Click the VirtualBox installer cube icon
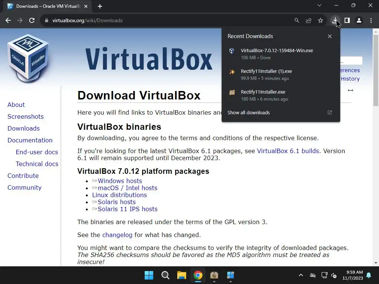 click(232, 51)
